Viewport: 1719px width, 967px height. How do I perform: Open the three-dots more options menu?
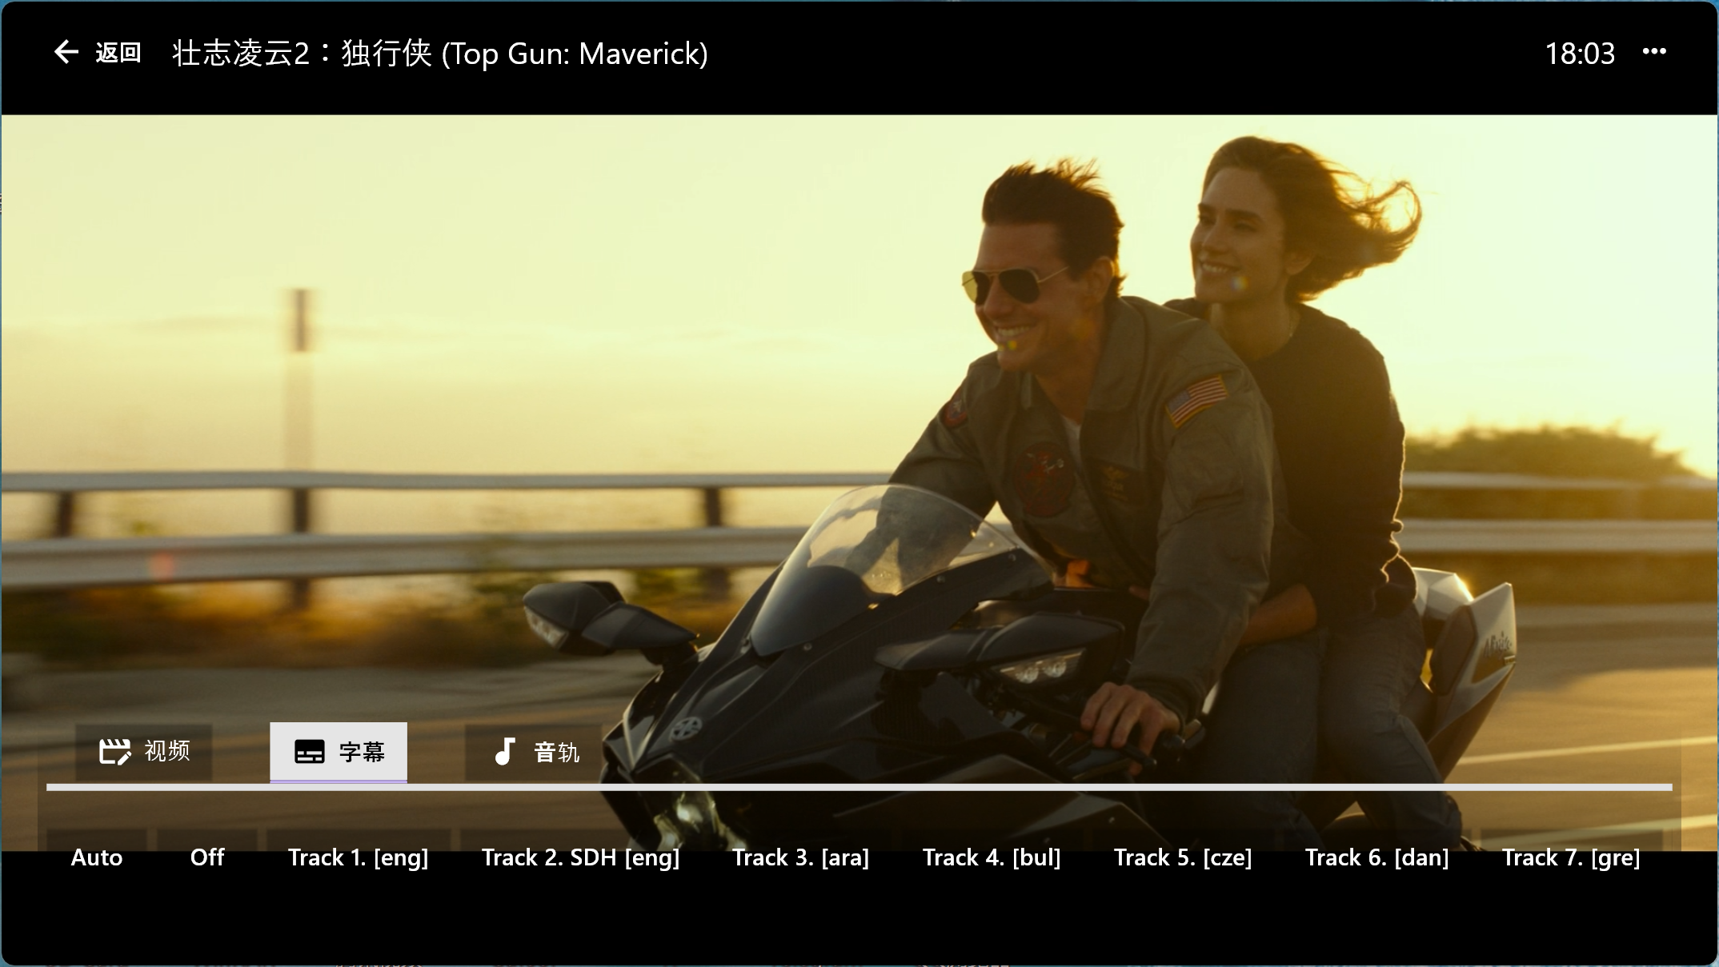(x=1653, y=52)
